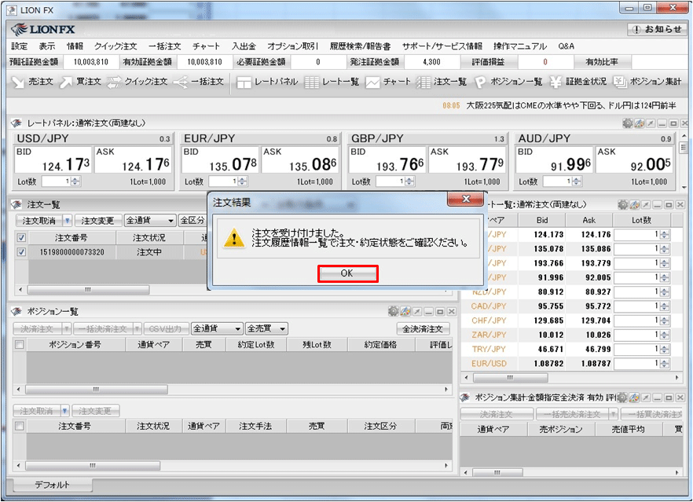Toggle the select-all checkbox in 注文一覧 header
693x502 pixels.
[x=20, y=238]
